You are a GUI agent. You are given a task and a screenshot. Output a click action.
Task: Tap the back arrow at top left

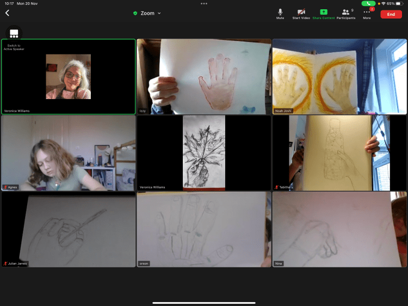coord(7,13)
